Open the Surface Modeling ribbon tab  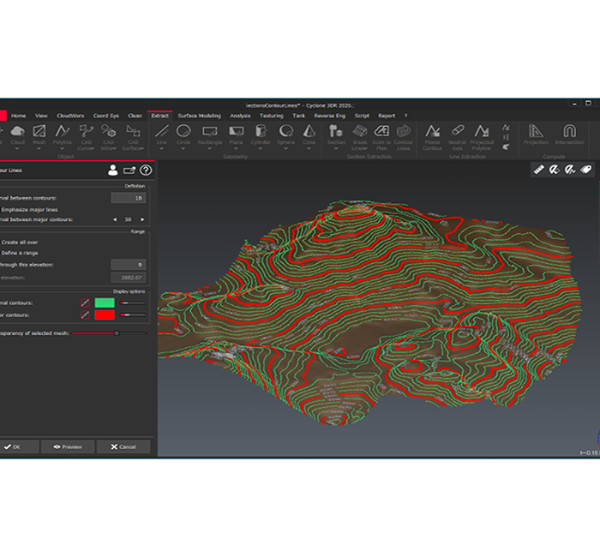click(x=199, y=116)
